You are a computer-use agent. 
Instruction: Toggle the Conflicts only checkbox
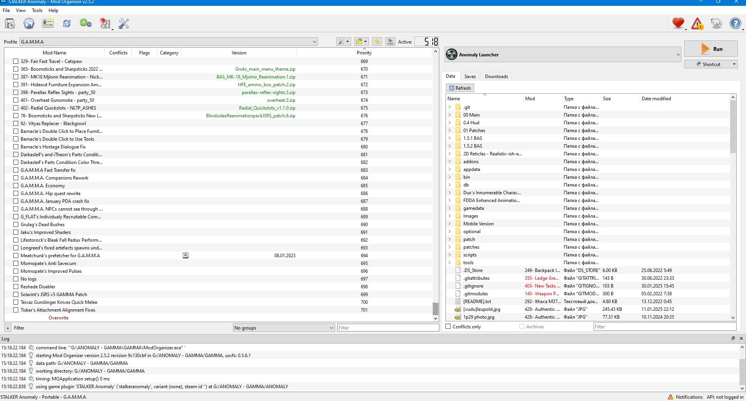448,327
